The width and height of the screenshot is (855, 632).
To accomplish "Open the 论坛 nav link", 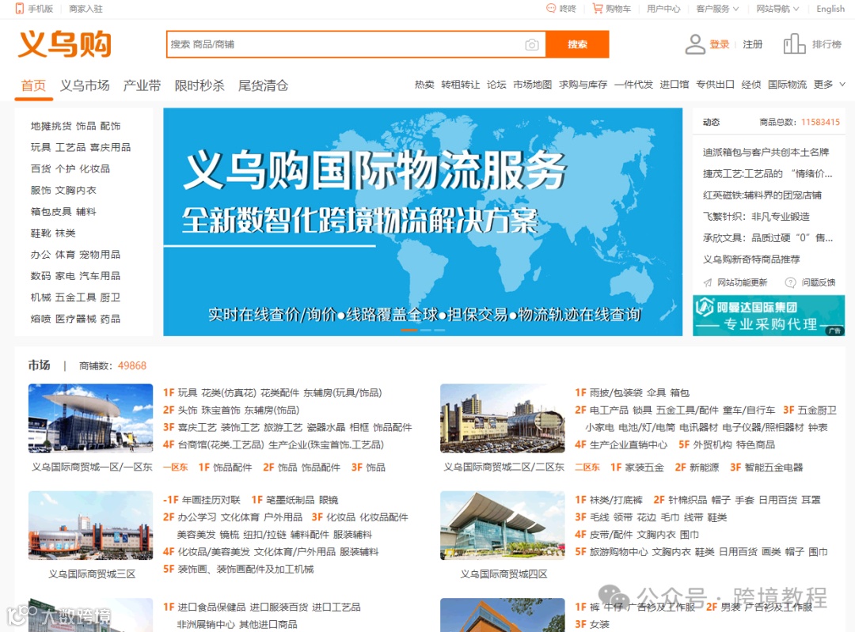I will [x=496, y=85].
